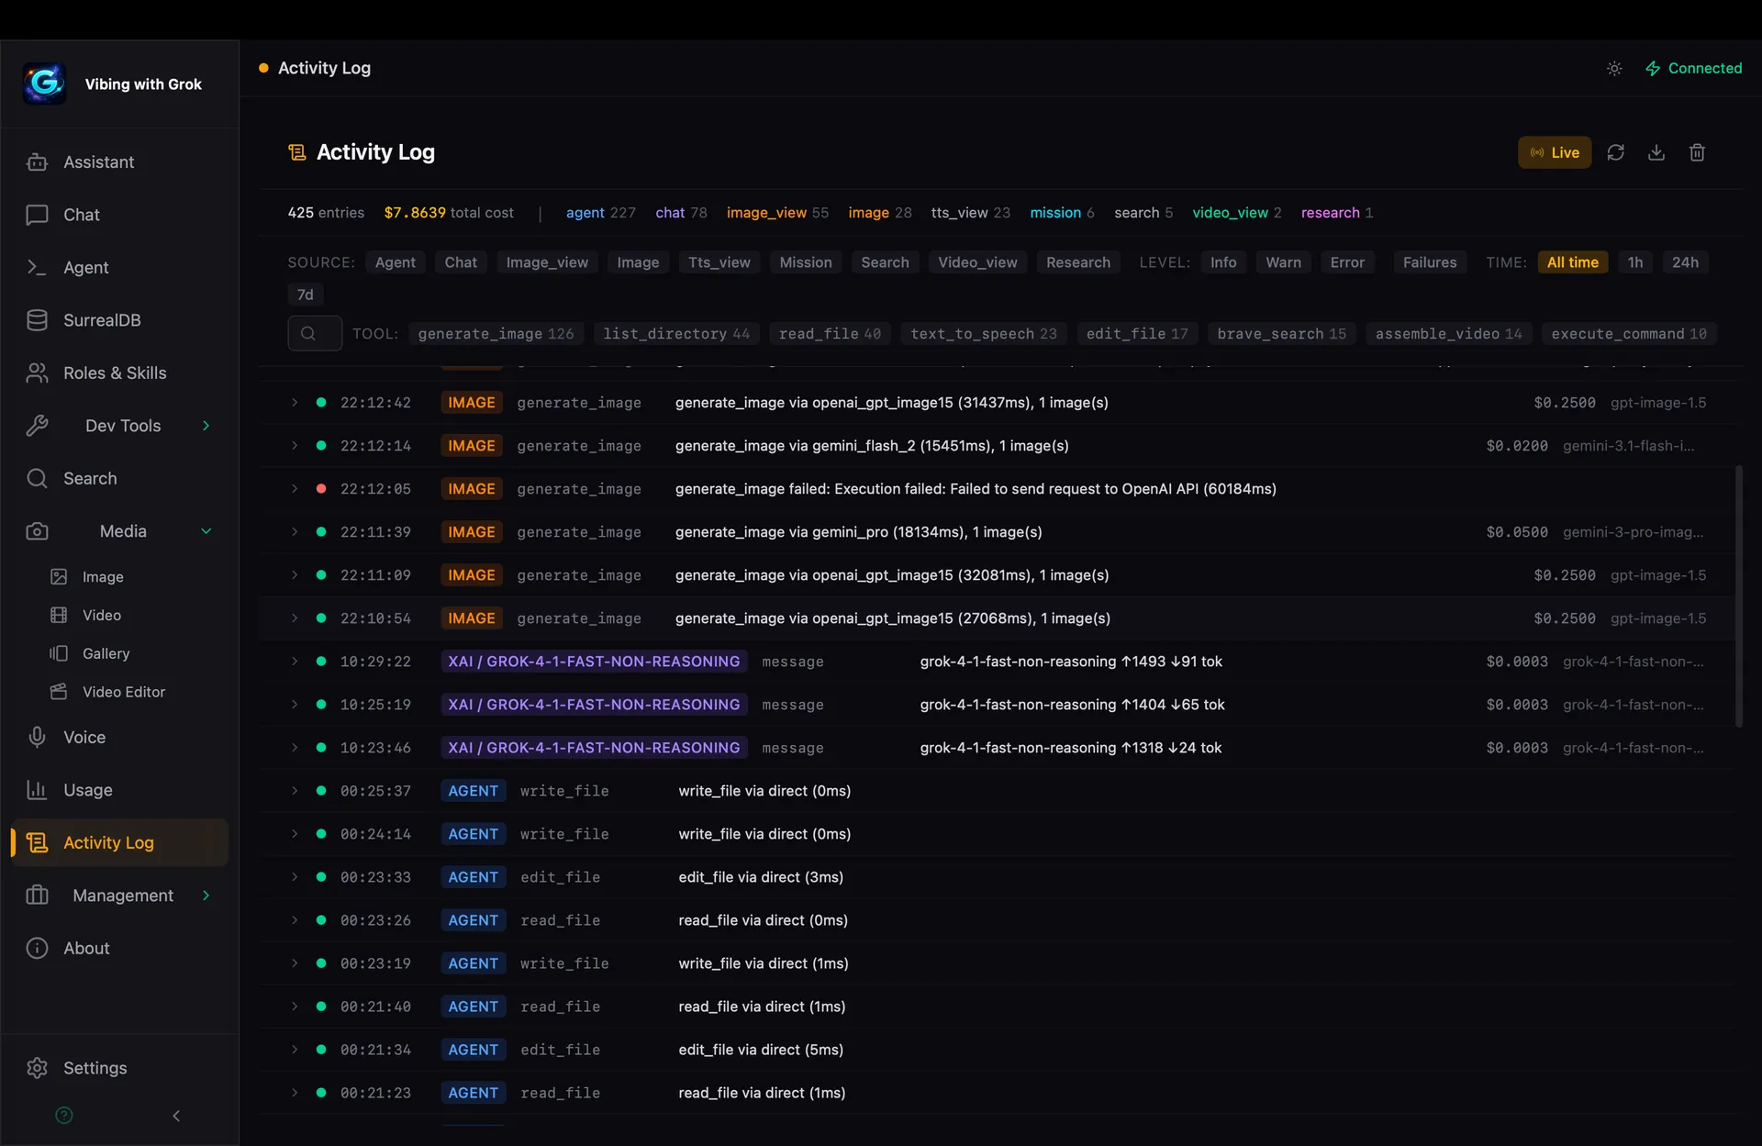Switch to light theme with the sun icon
The image size is (1762, 1146).
[1615, 68]
